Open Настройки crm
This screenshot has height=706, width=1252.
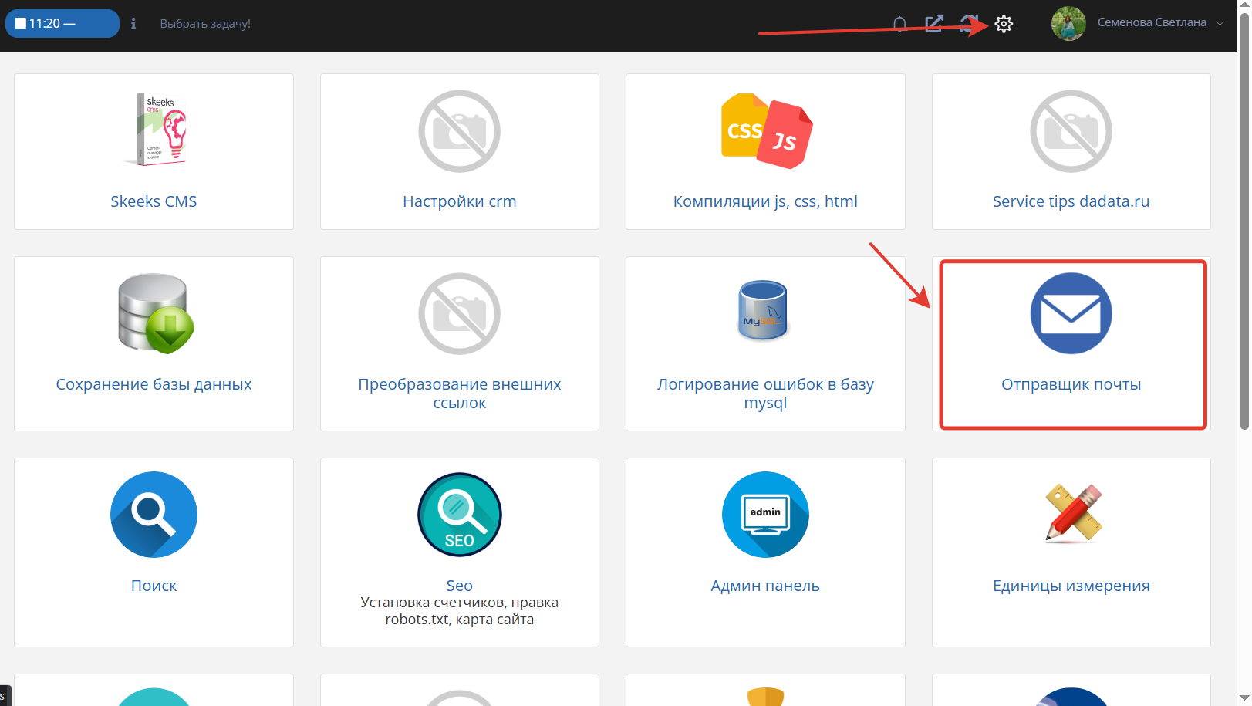(460, 201)
